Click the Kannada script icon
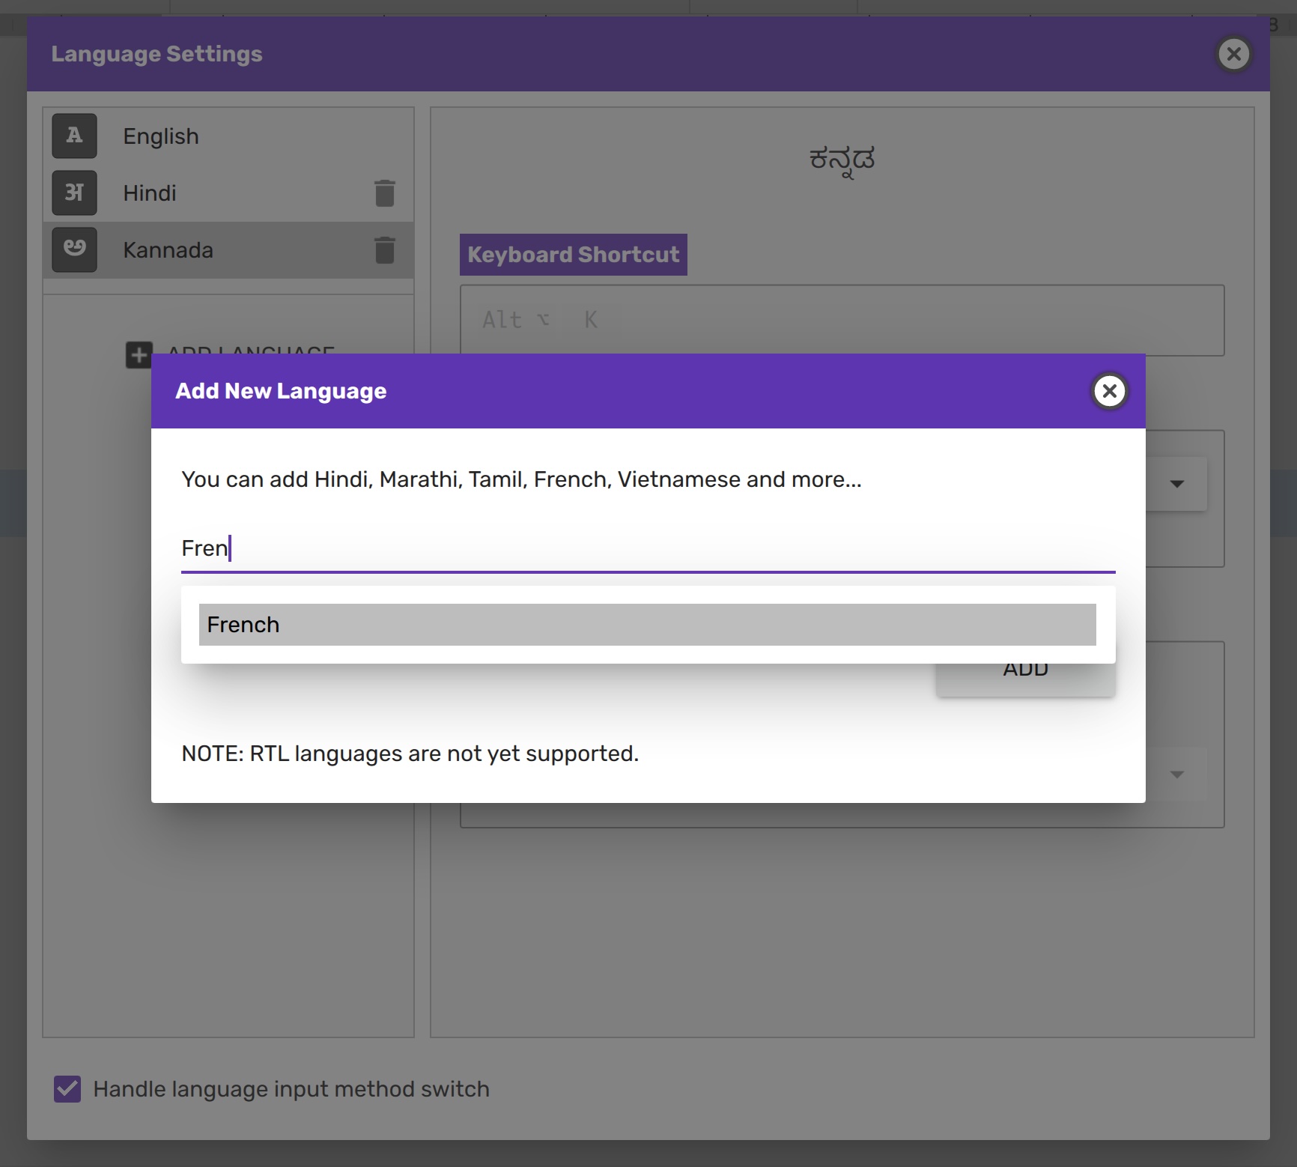The width and height of the screenshot is (1297, 1167). click(74, 249)
